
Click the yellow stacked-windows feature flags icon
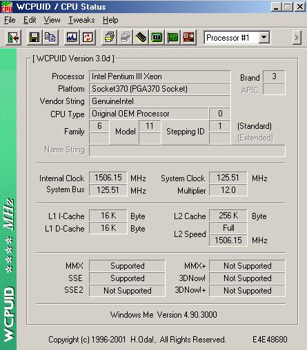coord(109,37)
